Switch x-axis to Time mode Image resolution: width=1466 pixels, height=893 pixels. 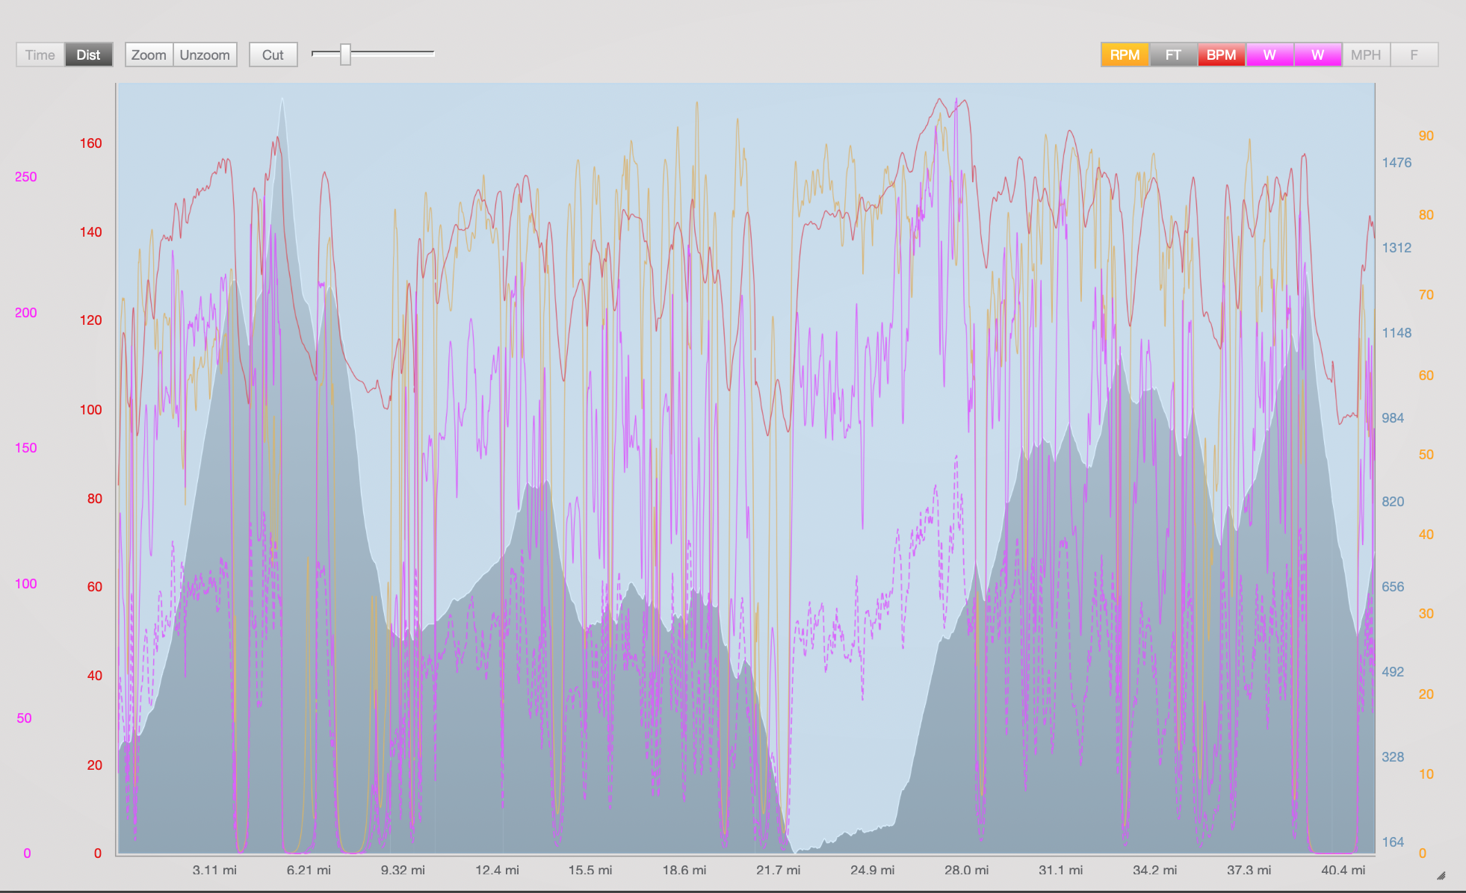coord(40,55)
